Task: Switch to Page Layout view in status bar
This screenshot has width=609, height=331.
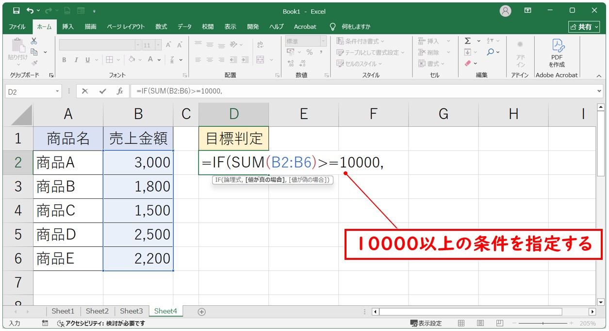Action: tap(480, 323)
